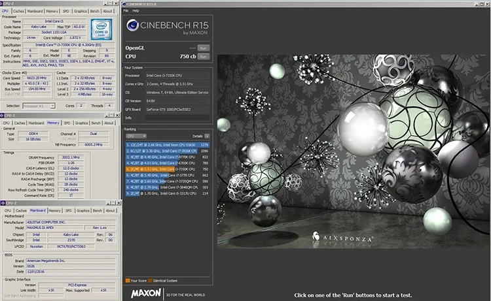Click title icon of CPU-Z processor window
This screenshot has height=301, width=491.
[1, 3]
